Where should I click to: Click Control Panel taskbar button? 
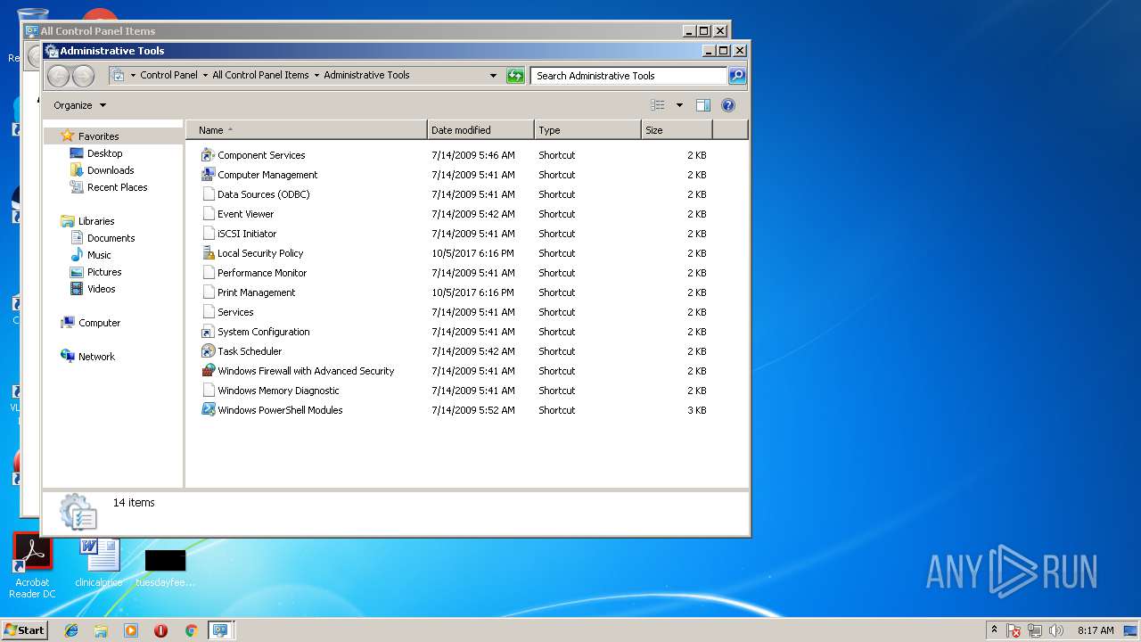[x=220, y=630]
